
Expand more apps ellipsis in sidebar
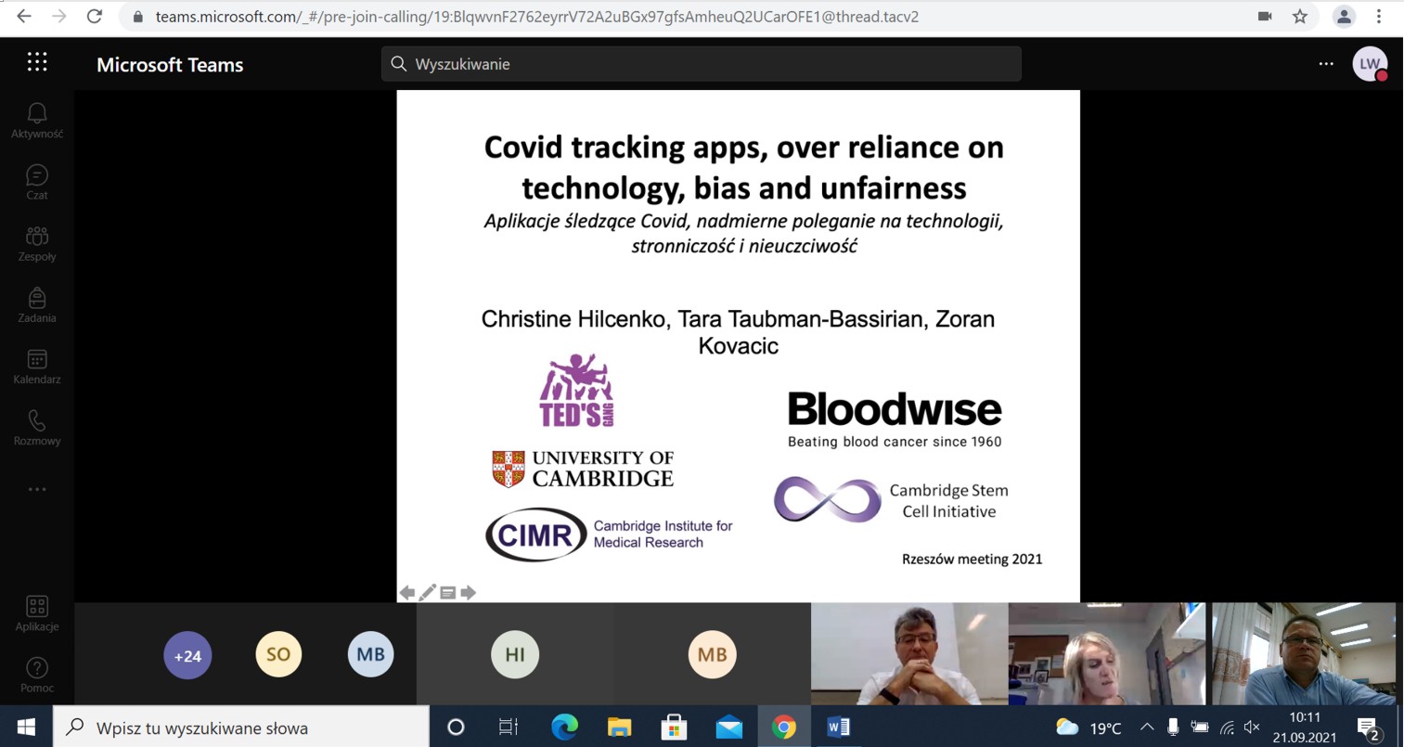pyautogui.click(x=37, y=489)
